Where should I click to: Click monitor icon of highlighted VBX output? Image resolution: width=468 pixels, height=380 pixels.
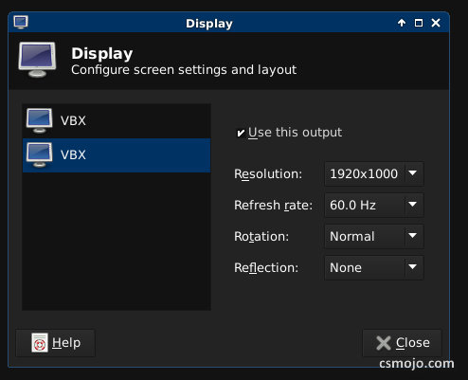pyautogui.click(x=39, y=154)
